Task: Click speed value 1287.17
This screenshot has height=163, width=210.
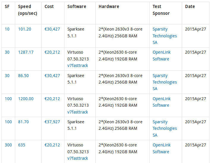Action: [x=26, y=52]
